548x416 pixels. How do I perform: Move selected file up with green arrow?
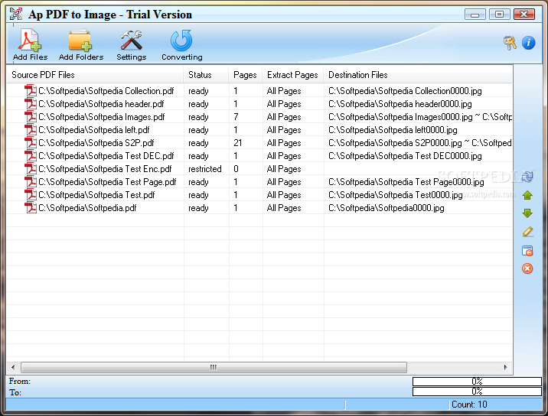click(x=527, y=195)
